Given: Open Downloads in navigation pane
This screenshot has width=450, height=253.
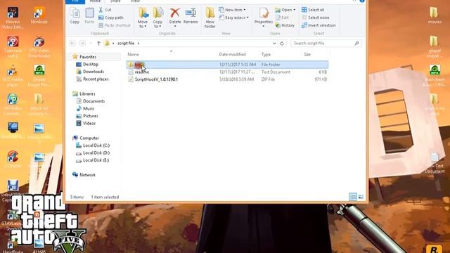Looking at the screenshot, I should point(94,72).
